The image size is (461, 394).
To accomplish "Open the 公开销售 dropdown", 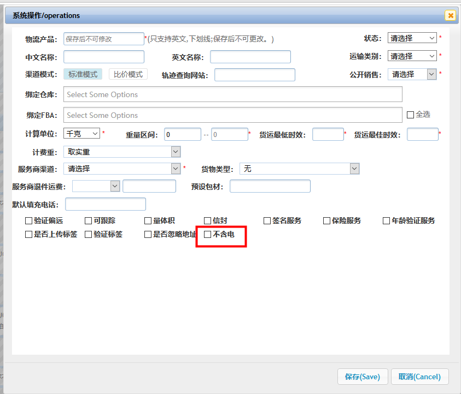I will (412, 74).
